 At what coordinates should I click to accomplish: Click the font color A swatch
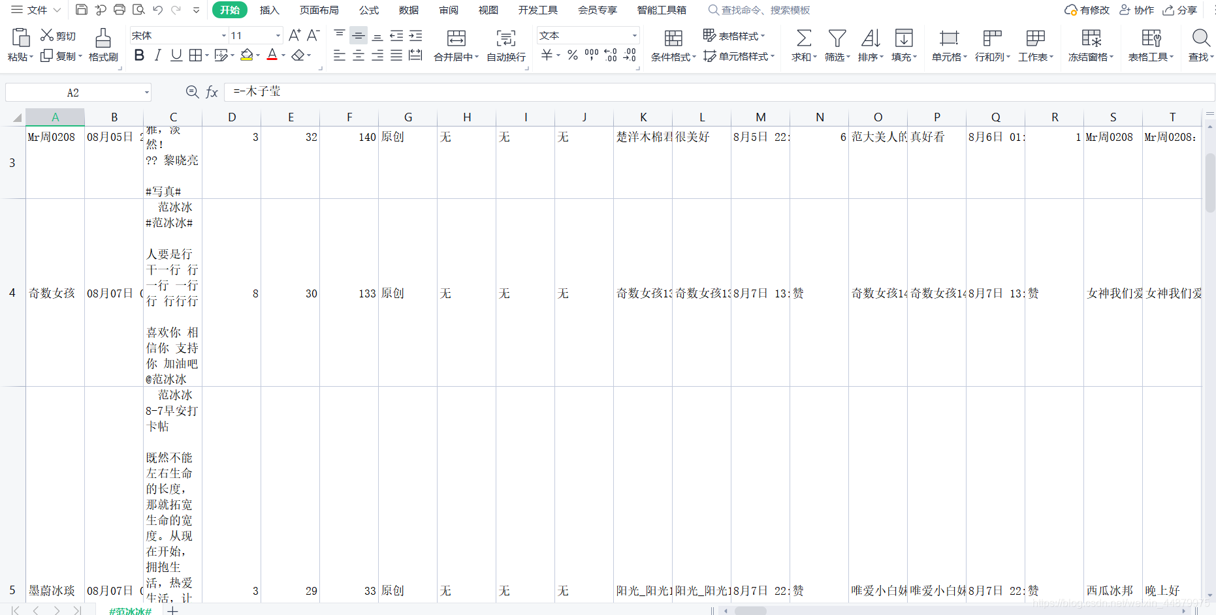click(x=272, y=55)
